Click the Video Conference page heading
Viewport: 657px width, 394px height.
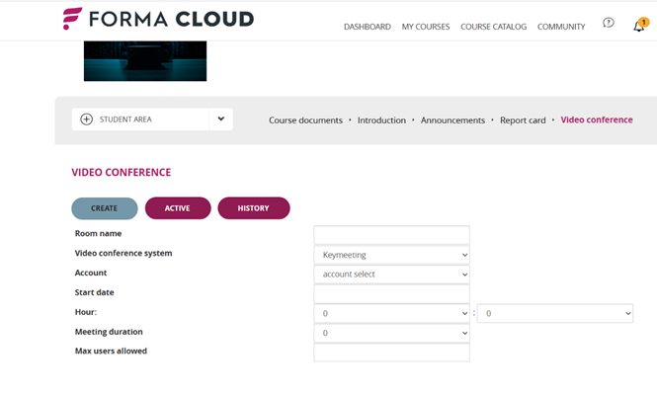[x=122, y=173]
